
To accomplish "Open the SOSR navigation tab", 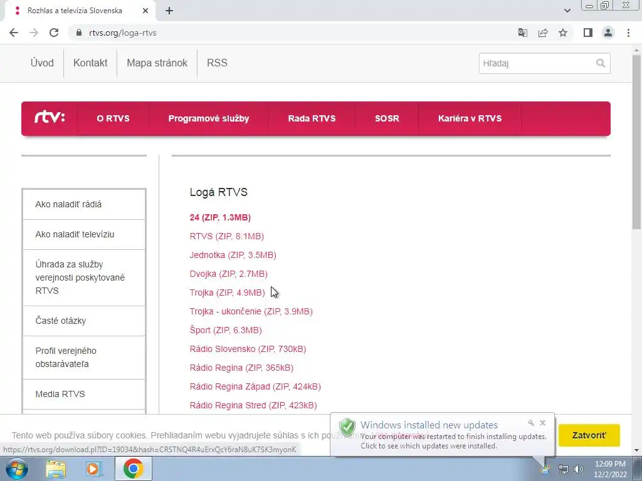I will [x=387, y=118].
